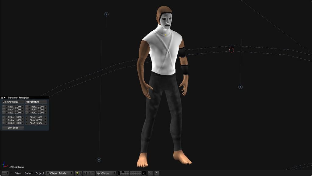Toggle the LocZ lock button
The width and height of the screenshot is (312, 176).
pos(4,112)
